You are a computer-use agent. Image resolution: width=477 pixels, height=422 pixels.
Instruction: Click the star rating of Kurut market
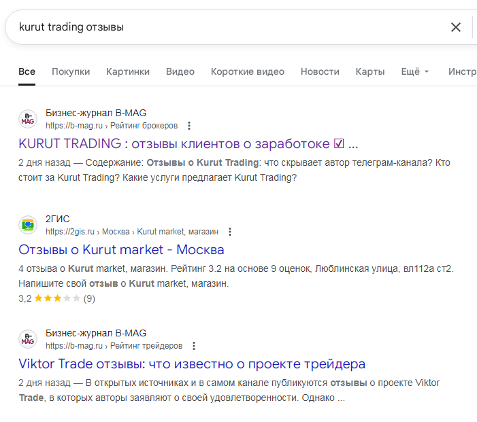click(x=57, y=298)
